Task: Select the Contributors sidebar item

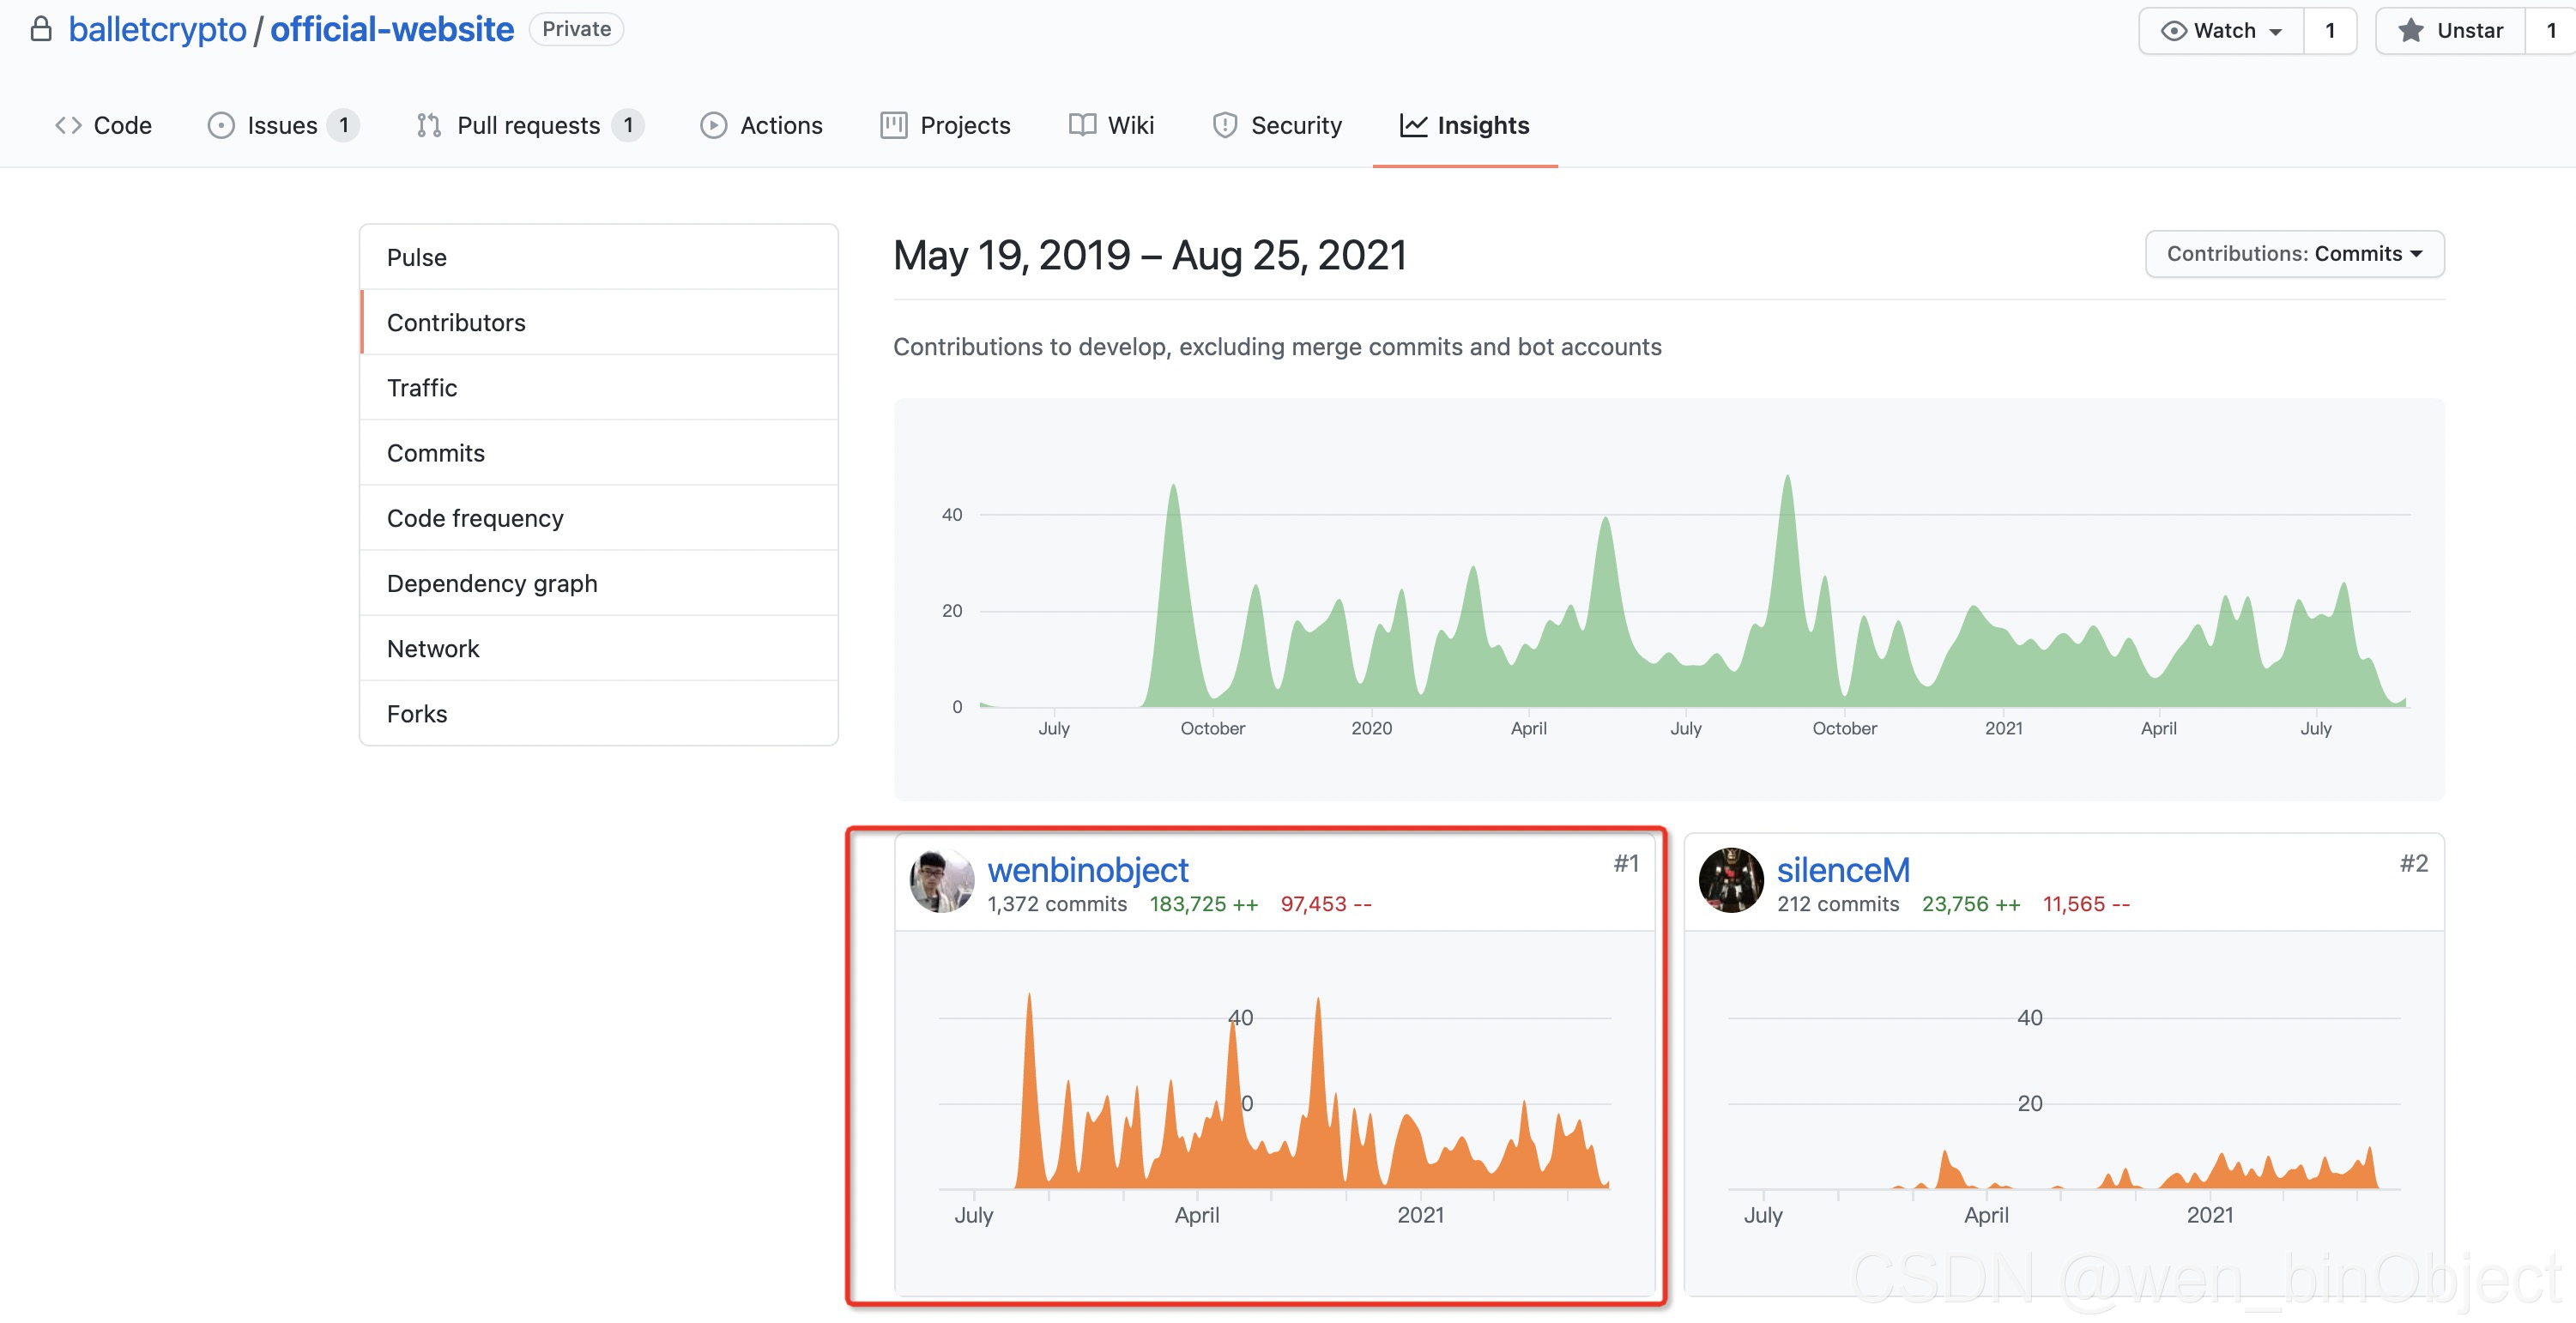Action: (454, 321)
